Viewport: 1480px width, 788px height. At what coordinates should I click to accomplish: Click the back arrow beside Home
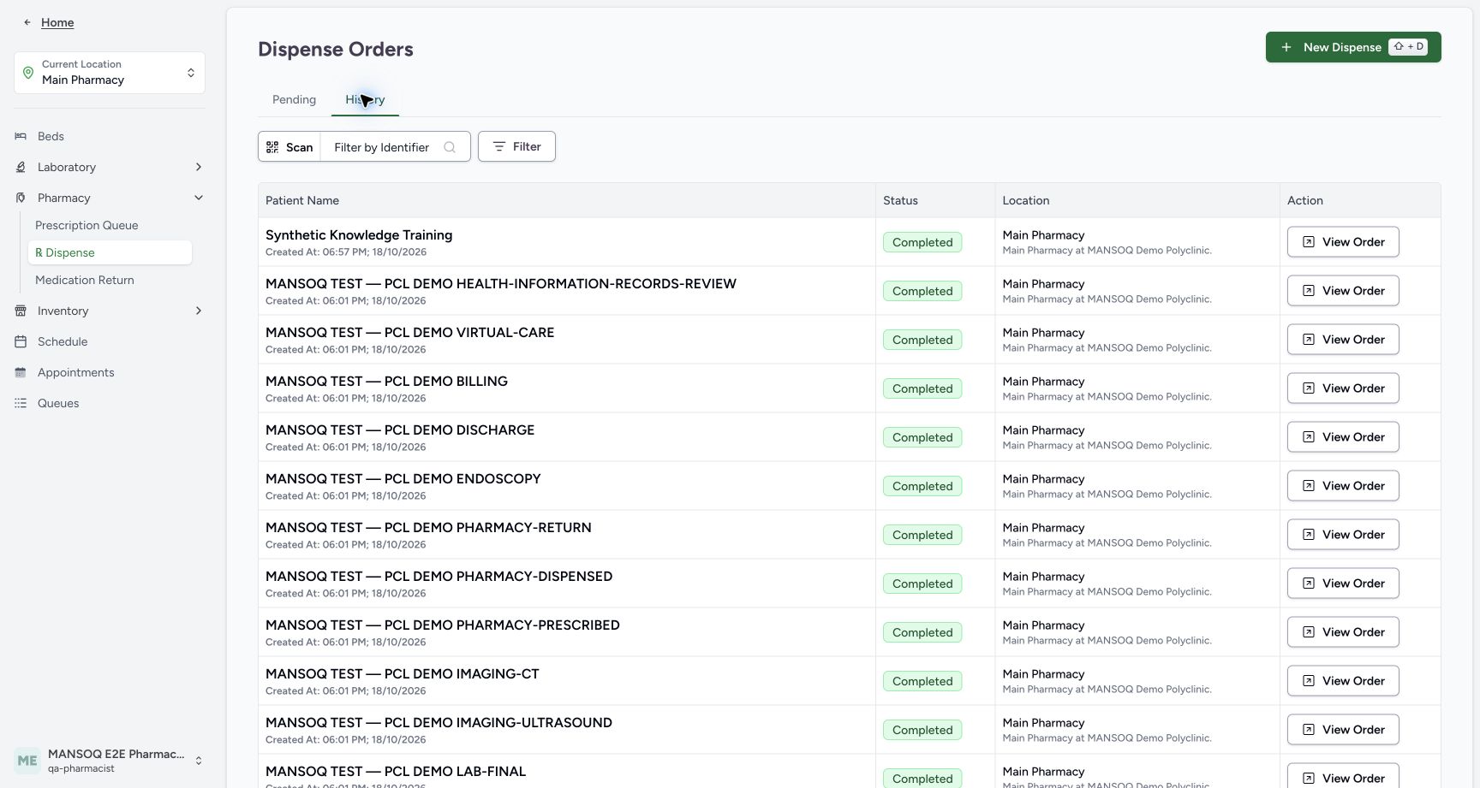coord(27,22)
